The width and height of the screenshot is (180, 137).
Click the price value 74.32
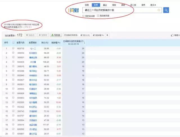tap(46, 98)
